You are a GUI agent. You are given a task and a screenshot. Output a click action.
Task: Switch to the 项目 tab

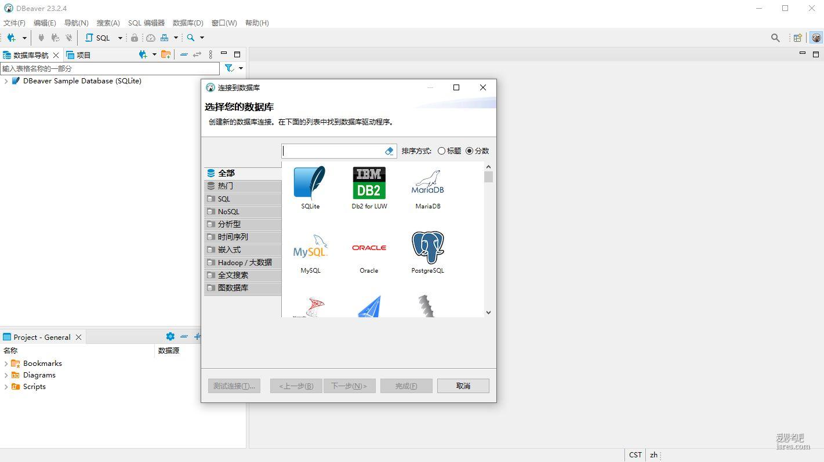[x=79, y=55]
